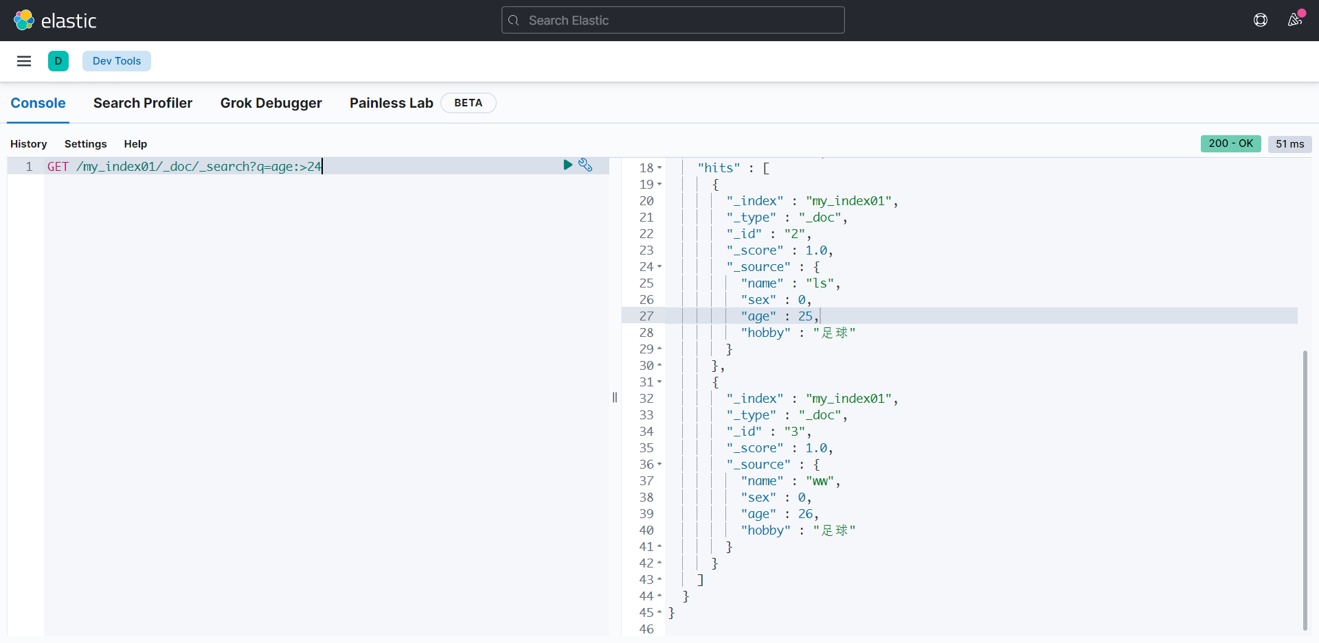The image size is (1319, 643).
Task: Toggle the fold marker at line 42
Action: tap(659, 563)
